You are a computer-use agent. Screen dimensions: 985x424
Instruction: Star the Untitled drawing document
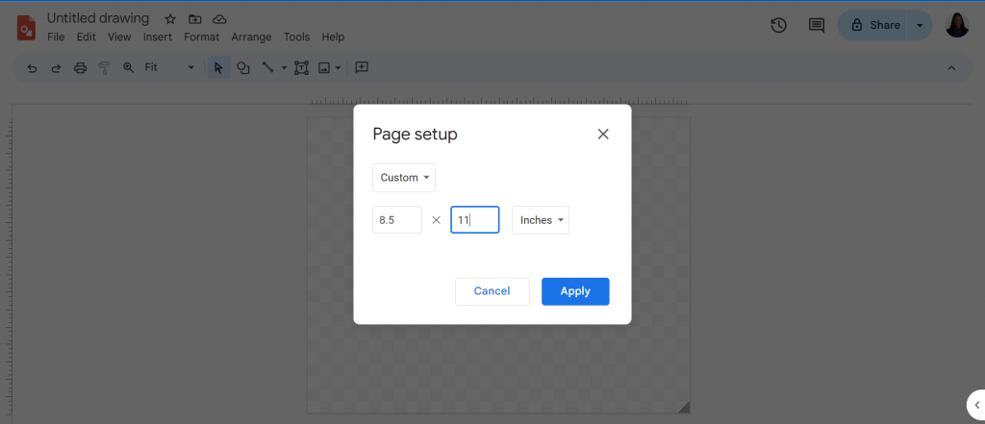pos(170,19)
